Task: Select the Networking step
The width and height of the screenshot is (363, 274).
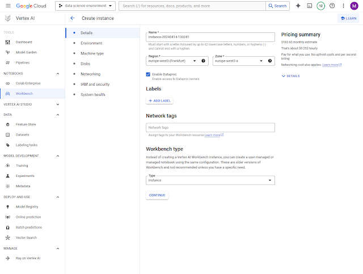Action: (x=103, y=74)
